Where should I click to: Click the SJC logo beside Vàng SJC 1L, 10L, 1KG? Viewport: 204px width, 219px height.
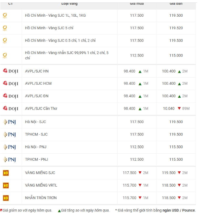[5, 16]
